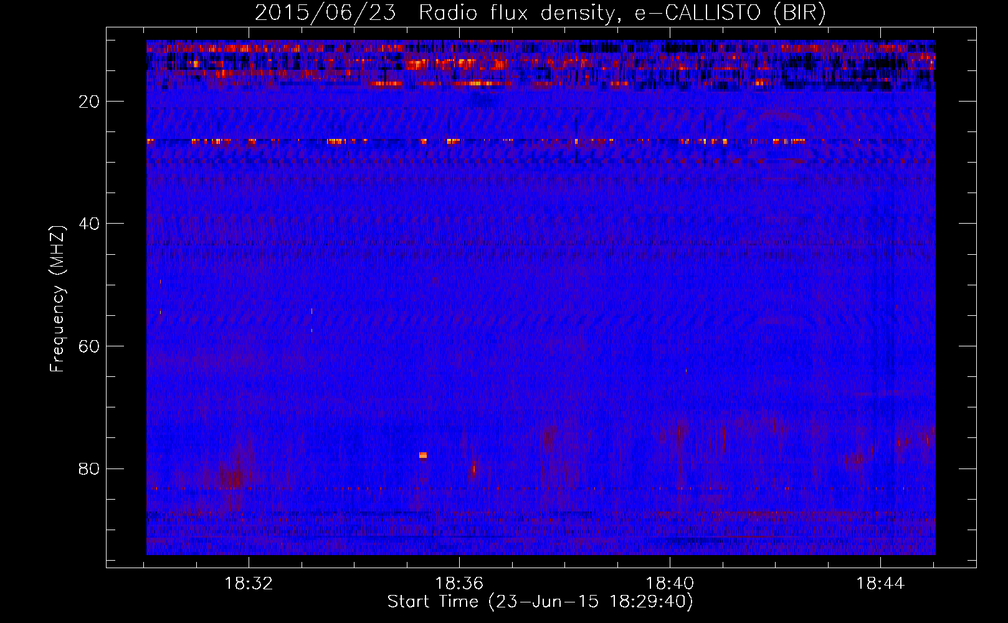Click the 18:44 time tick label
Screen dimensions: 1008x623
pos(880,584)
